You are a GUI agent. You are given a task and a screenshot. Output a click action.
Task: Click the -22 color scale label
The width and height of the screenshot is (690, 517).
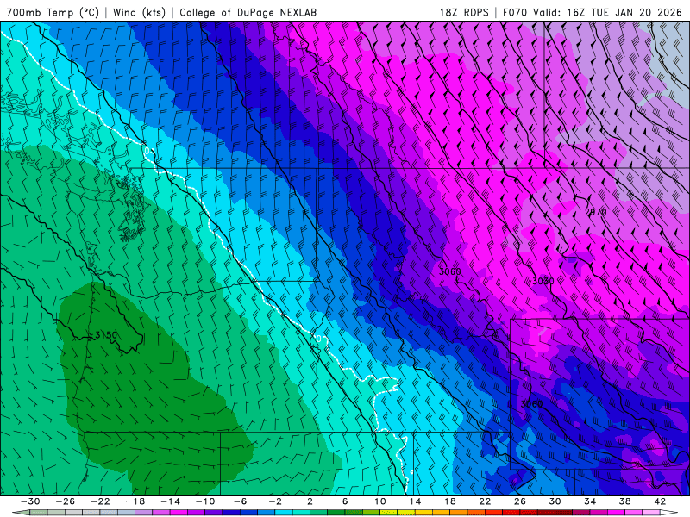pyautogui.click(x=100, y=501)
